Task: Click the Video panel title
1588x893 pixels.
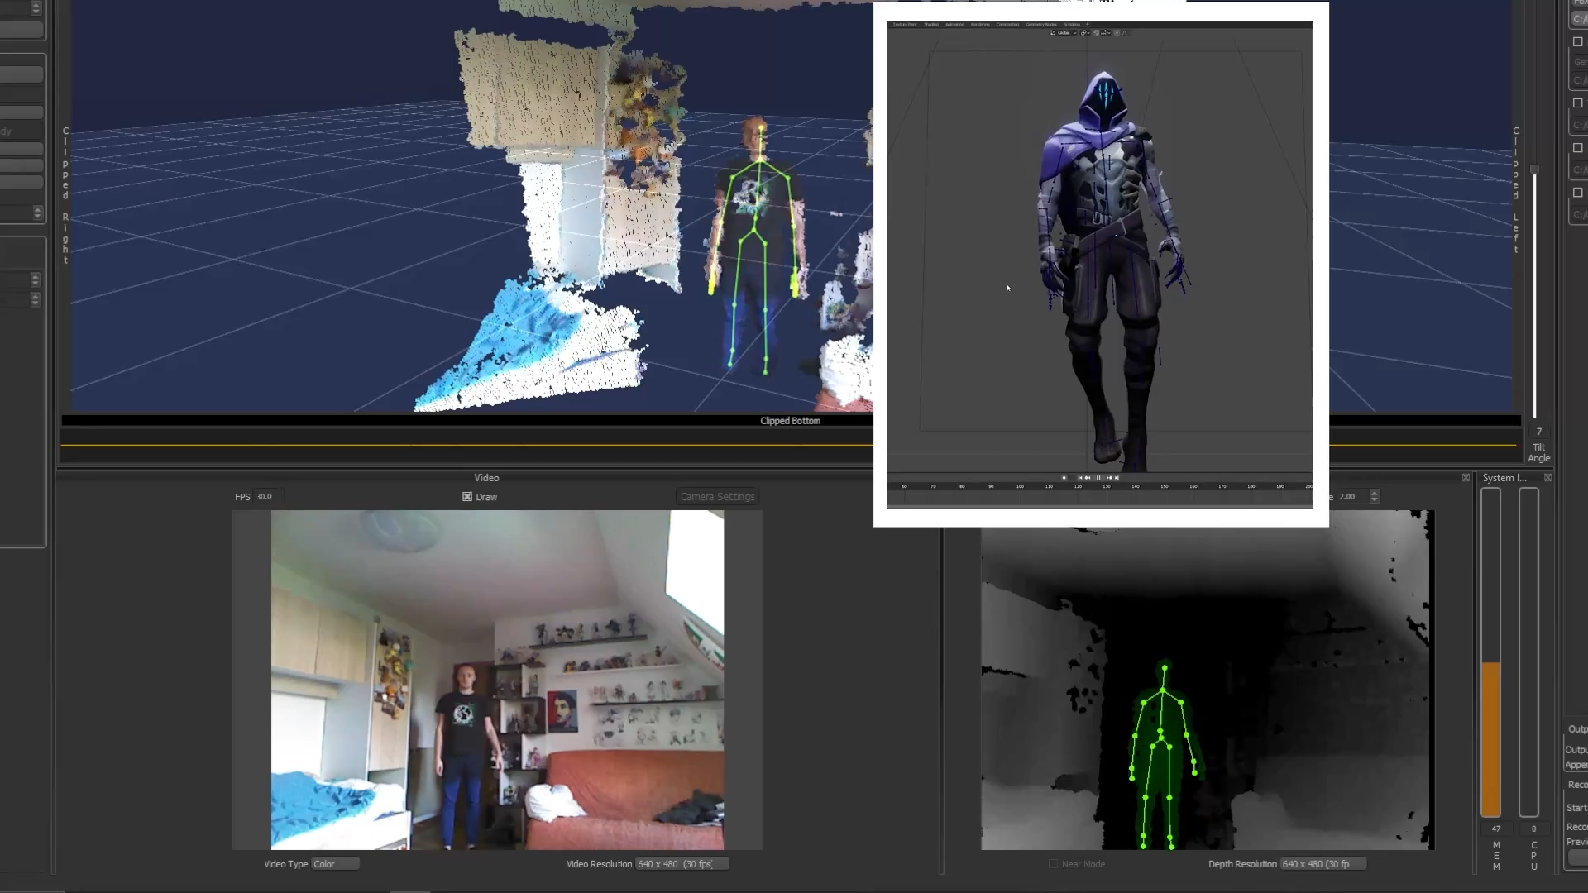Action: coord(486,478)
